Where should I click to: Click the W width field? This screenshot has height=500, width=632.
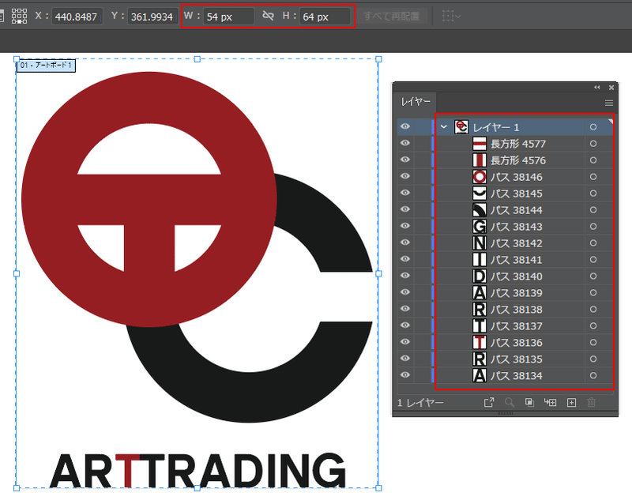point(228,17)
